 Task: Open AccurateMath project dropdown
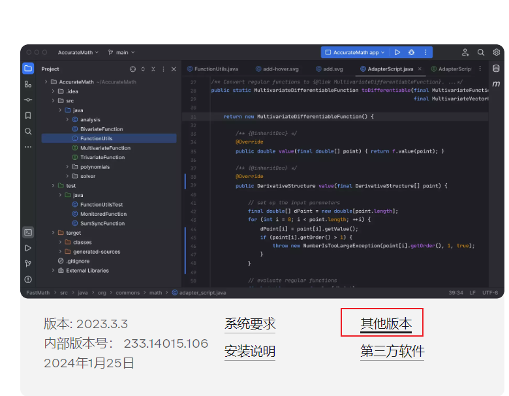78,52
